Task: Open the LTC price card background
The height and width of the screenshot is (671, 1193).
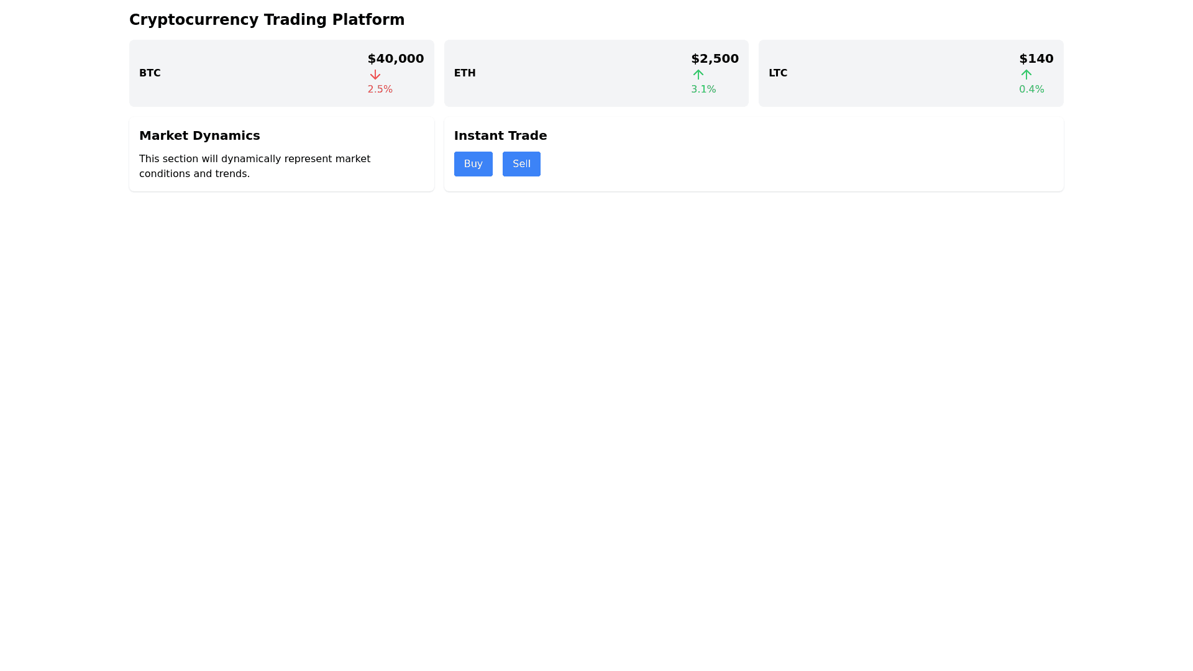Action: click(895, 73)
